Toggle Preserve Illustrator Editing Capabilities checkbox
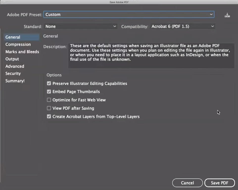 (49, 83)
